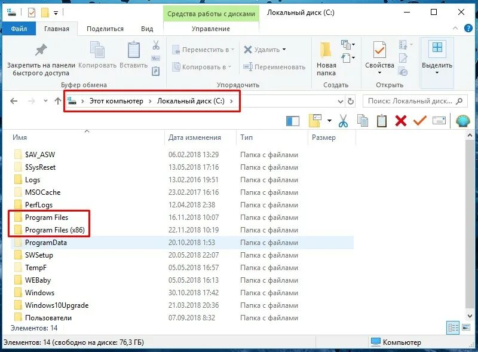
Task: Go up one folder level
Action: click(x=58, y=101)
